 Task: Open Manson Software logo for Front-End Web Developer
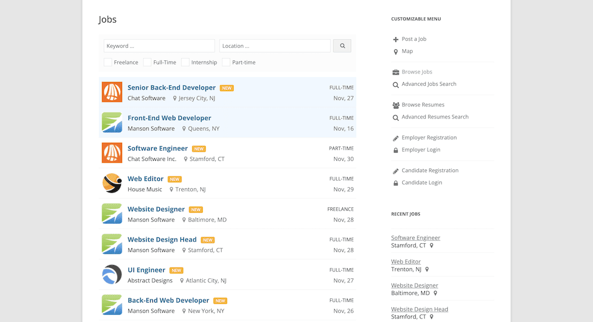pos(112,123)
